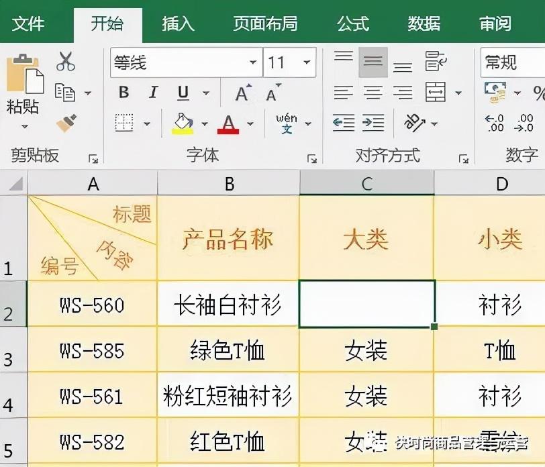
Task: Expand Copy options arrow
Action: [88, 93]
